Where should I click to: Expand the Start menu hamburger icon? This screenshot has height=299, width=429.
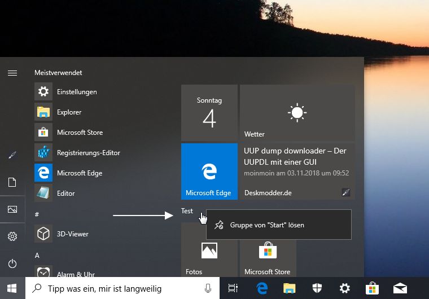[x=12, y=73]
